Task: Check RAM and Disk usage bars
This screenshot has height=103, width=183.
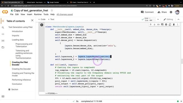Action: point(150,19)
